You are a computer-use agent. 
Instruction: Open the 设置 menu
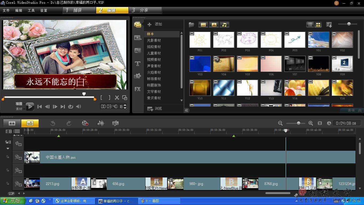44,10
